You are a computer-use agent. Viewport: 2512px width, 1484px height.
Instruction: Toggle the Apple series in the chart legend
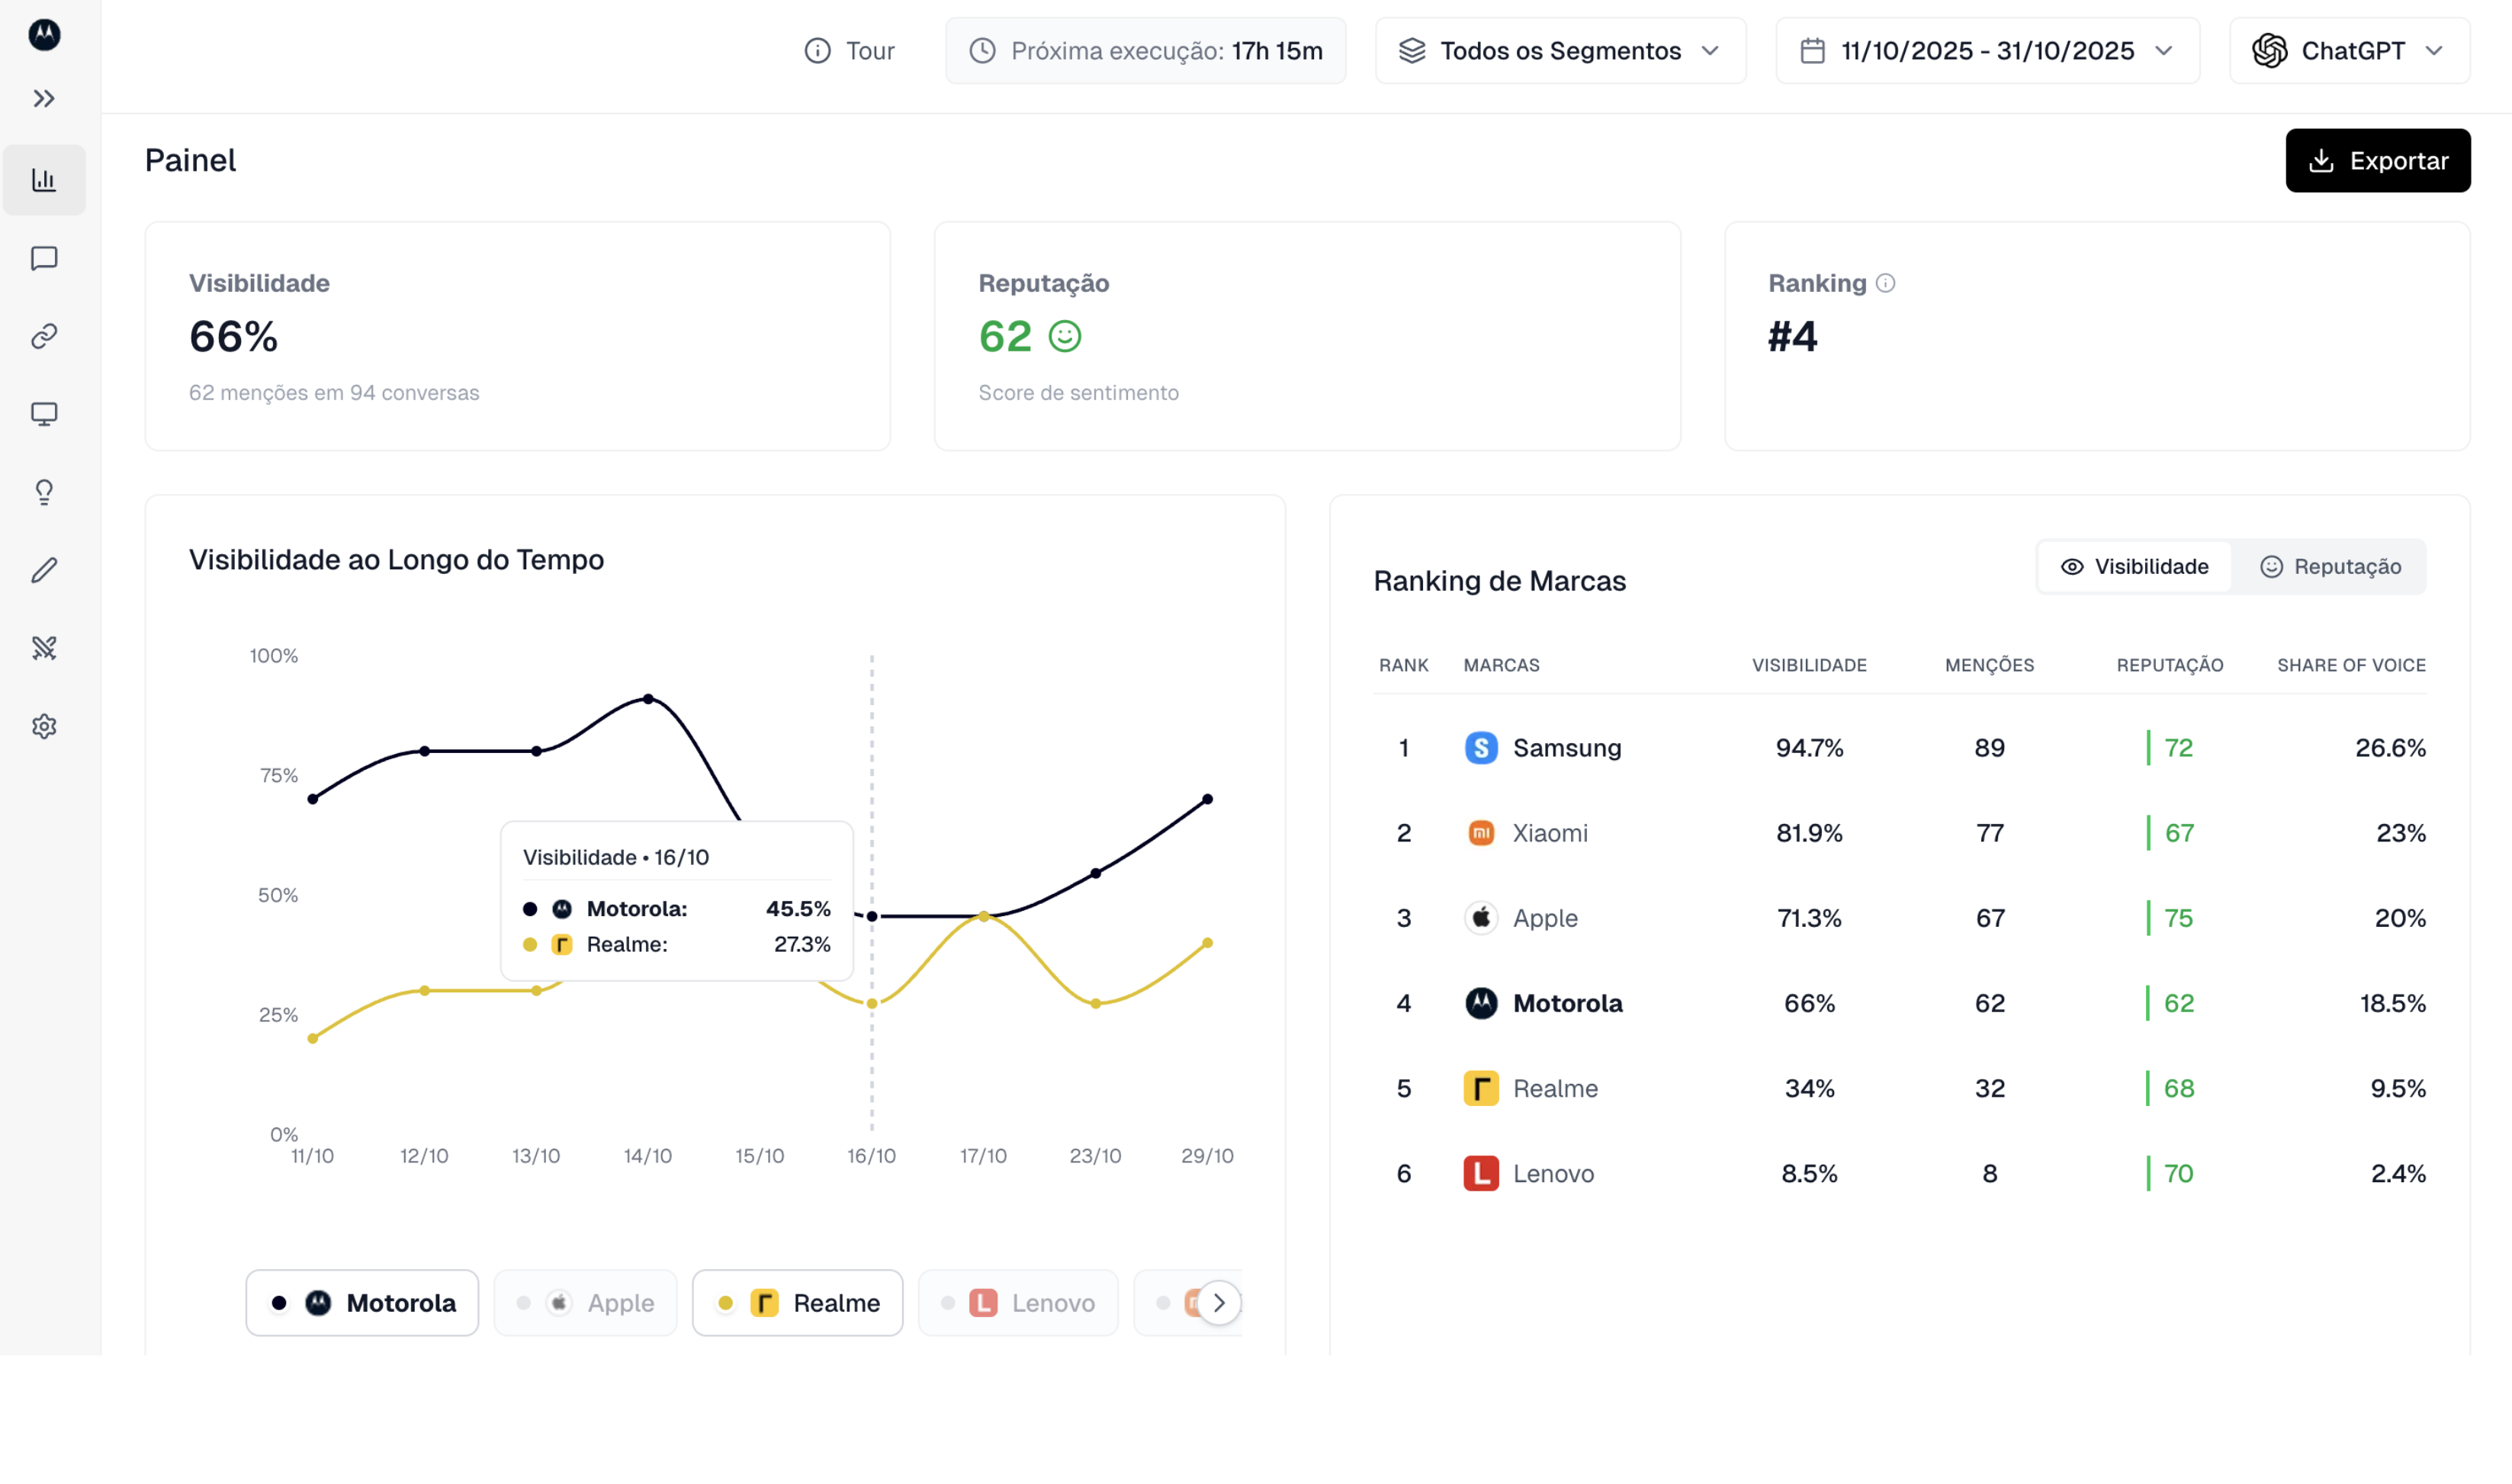coord(585,1302)
